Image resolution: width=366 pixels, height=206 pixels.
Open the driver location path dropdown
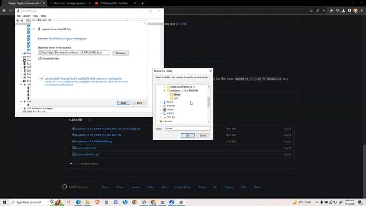click(x=108, y=53)
